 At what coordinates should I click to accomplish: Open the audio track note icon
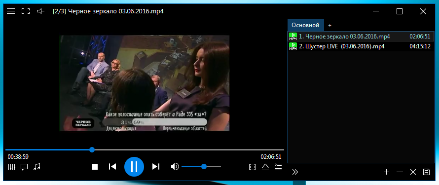37,167
